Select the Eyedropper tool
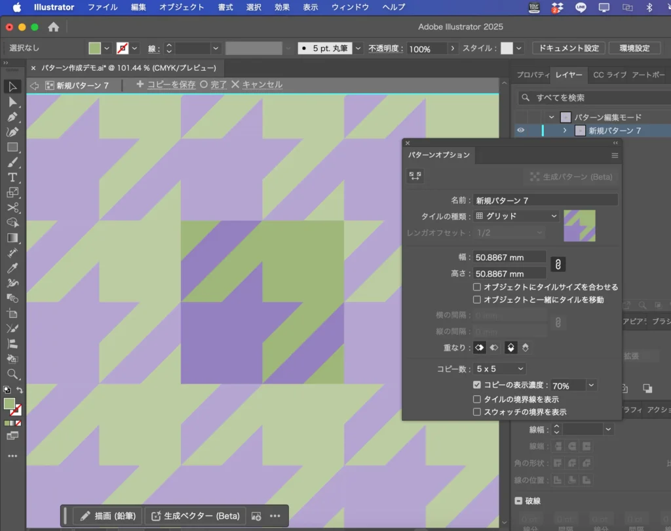This screenshot has width=671, height=531. pyautogui.click(x=12, y=268)
